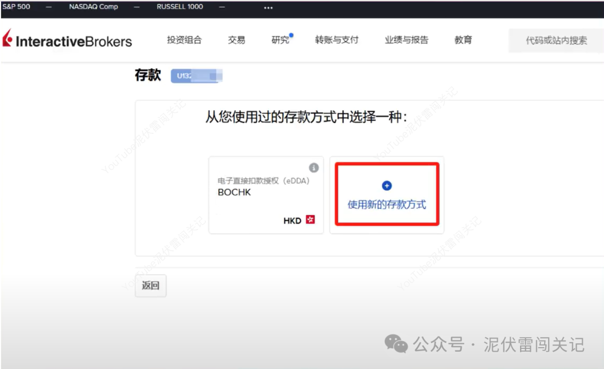The width and height of the screenshot is (604, 369).
Task: Click the 返回 button
Action: pos(150,286)
